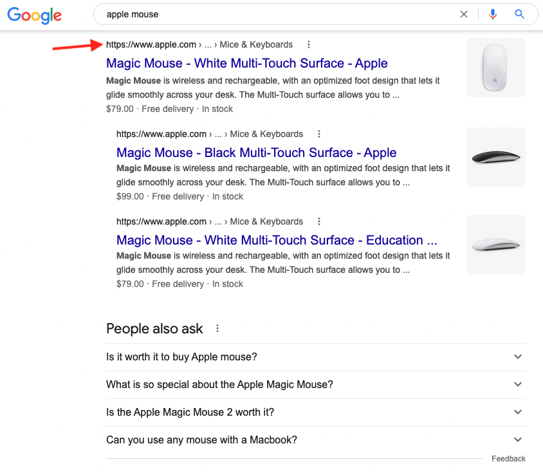The image size is (543, 473).
Task: Click the Feedback link
Action: point(508,459)
